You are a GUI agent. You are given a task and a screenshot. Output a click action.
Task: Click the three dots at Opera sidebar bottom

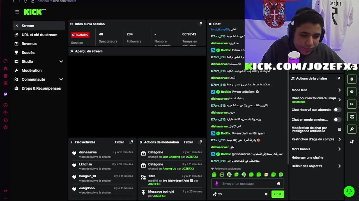[x=5, y=198]
